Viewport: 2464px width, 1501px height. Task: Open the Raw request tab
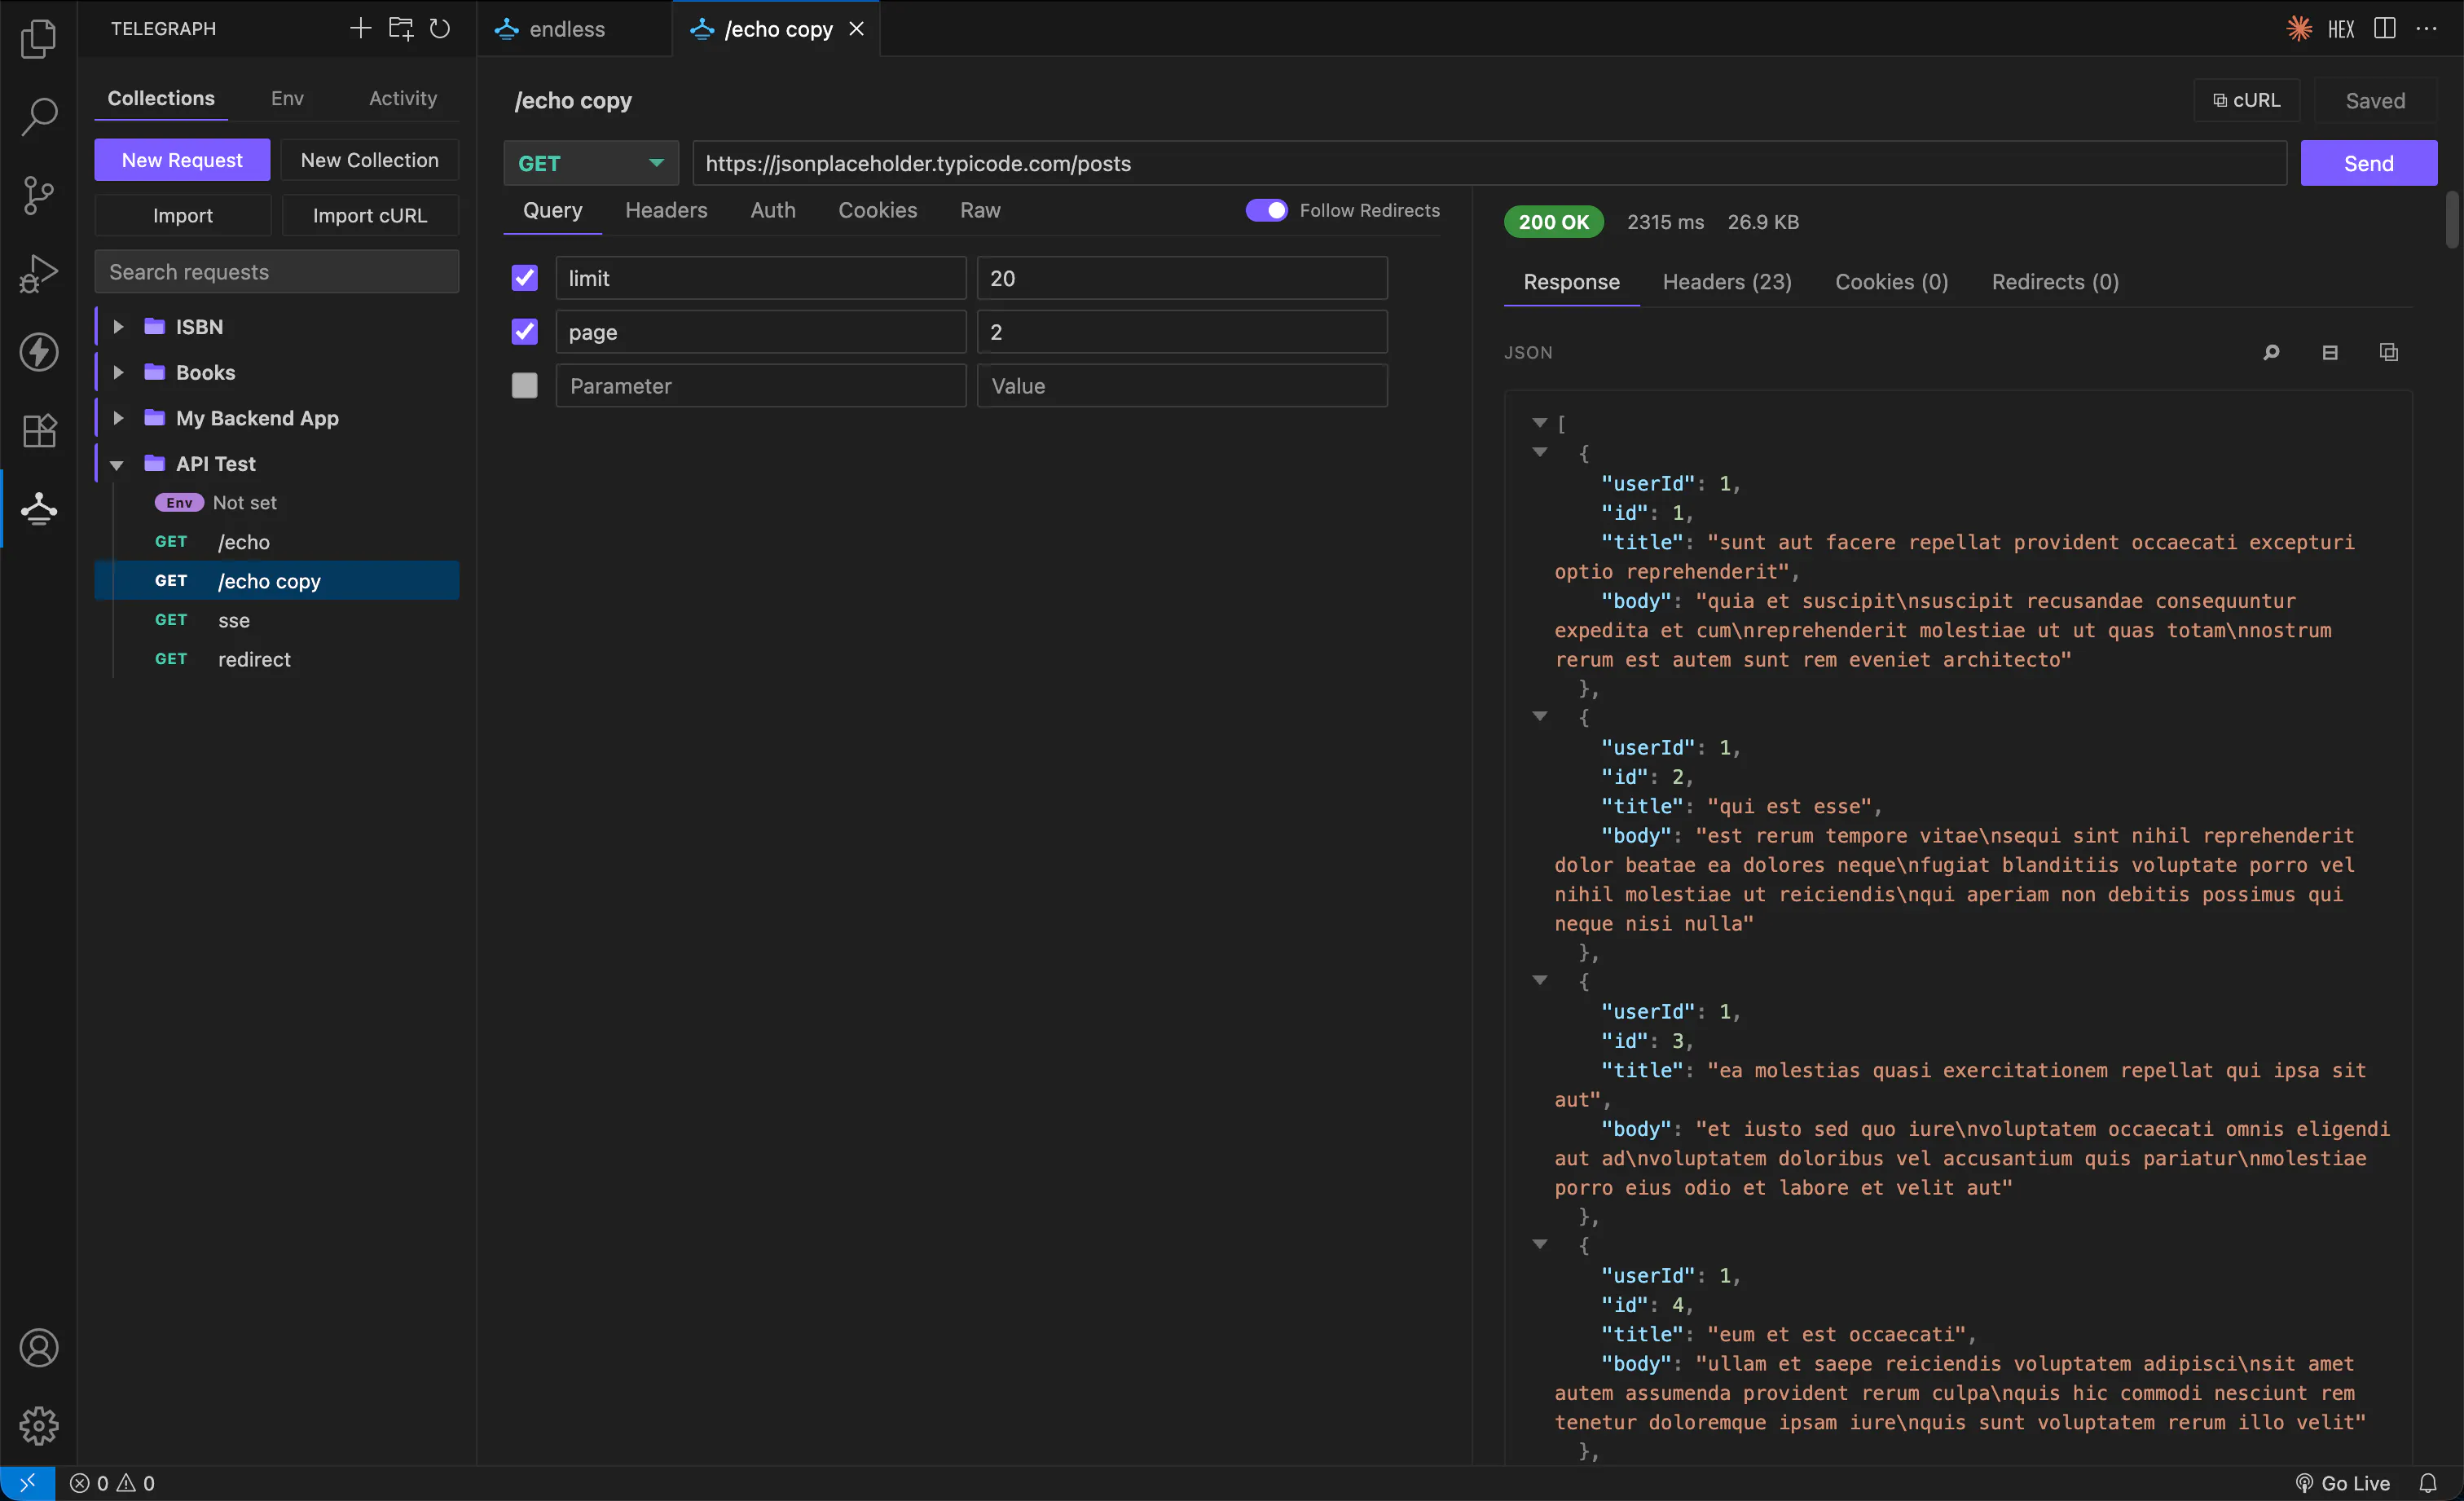click(x=980, y=210)
